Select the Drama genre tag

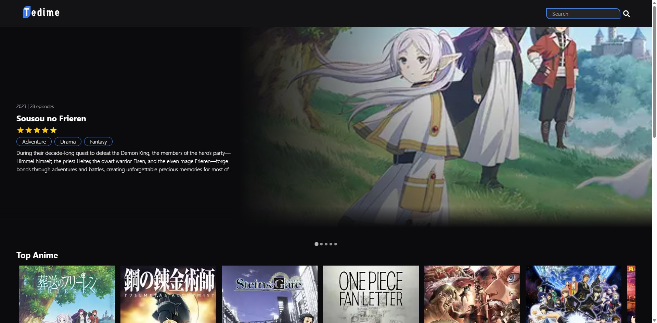[68, 142]
